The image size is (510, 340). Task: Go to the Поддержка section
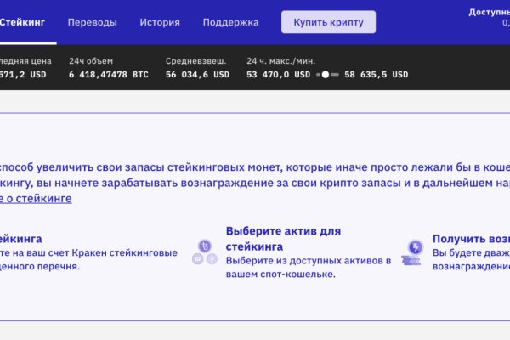click(231, 22)
